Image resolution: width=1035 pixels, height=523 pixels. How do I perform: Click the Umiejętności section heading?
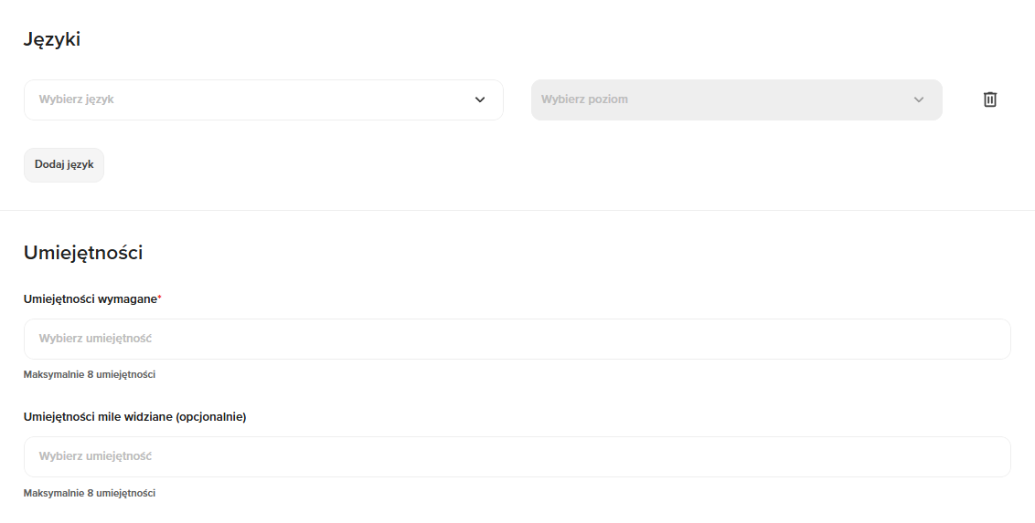point(83,253)
